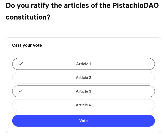Image resolution: width=164 pixels, height=136 pixels.
Task: Click the 'Cast your vote' header
Action: (x=27, y=45)
